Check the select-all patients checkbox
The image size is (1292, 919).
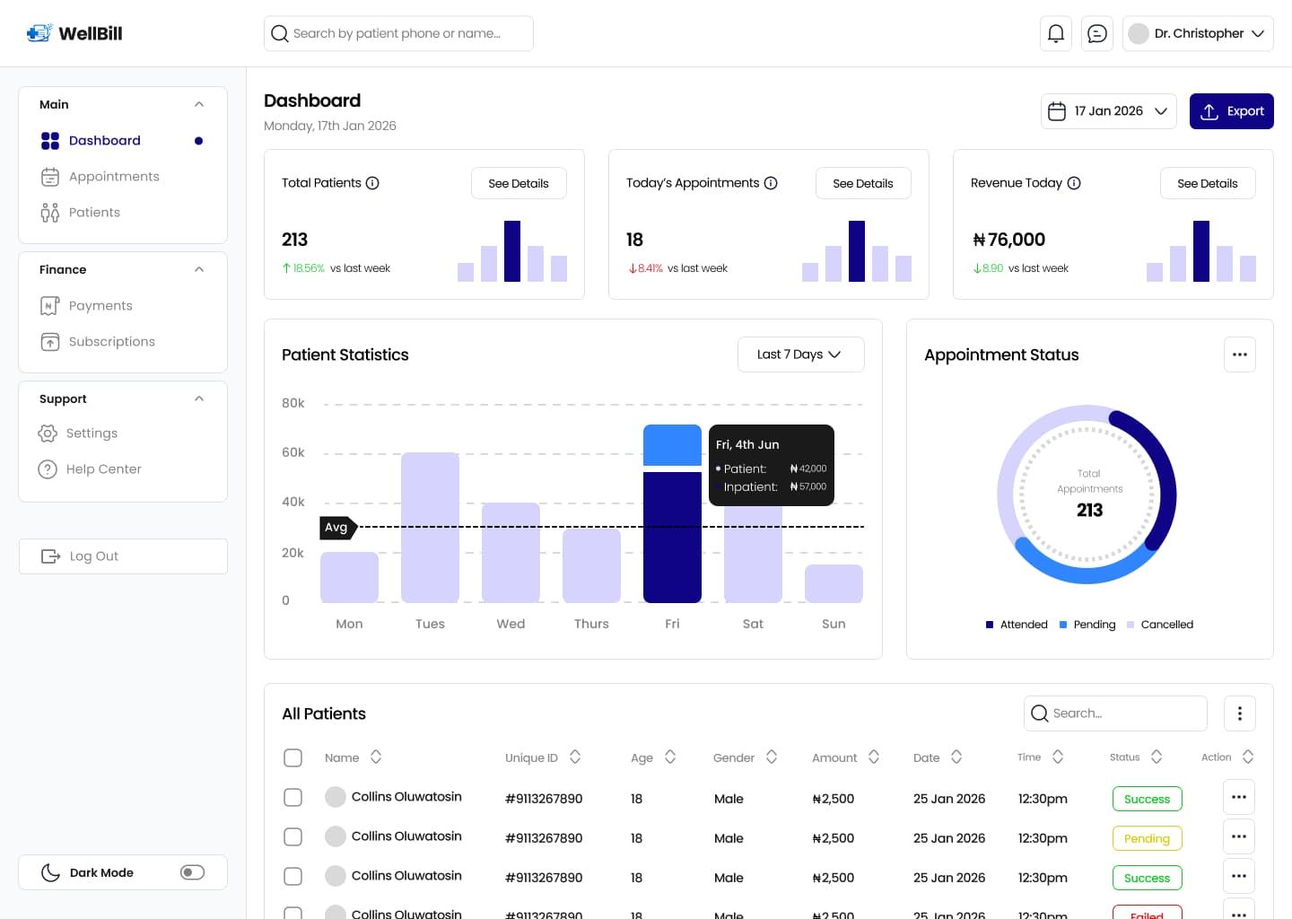(x=292, y=757)
